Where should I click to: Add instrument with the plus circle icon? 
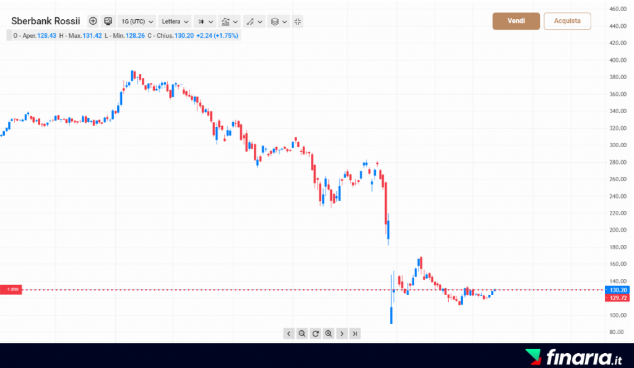[x=93, y=21]
